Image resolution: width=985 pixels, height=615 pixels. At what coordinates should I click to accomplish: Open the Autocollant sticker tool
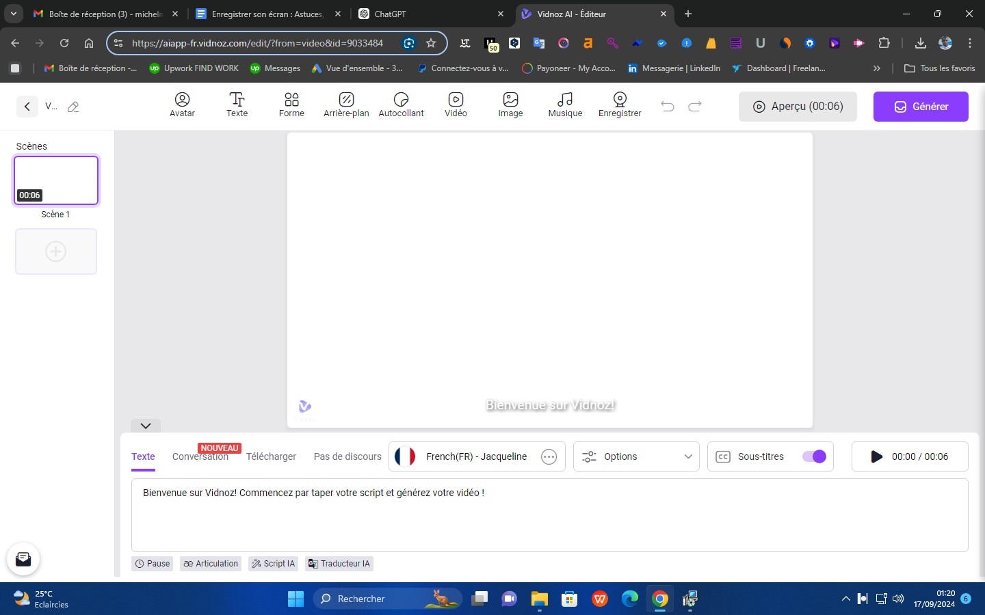pos(401,105)
